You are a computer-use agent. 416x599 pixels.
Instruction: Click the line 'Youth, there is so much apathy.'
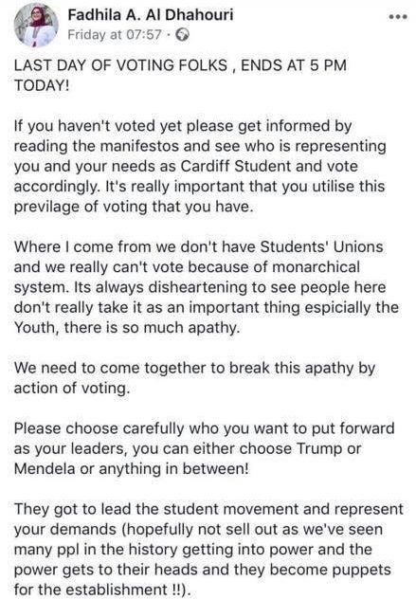click(127, 328)
